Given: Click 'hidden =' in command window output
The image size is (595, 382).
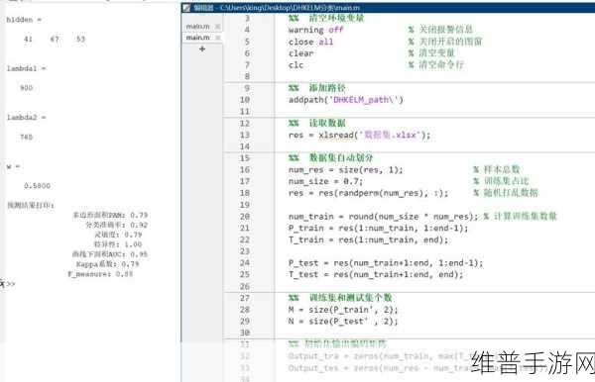Looking at the screenshot, I should (24, 20).
